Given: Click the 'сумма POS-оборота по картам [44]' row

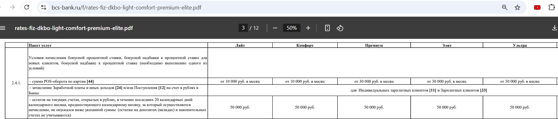Looking at the screenshot, I should tap(118, 81).
